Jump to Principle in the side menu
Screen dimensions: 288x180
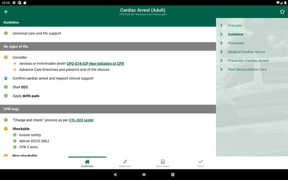click(235, 26)
